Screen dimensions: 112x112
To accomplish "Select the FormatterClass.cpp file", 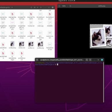I will click(x=40, y=16).
